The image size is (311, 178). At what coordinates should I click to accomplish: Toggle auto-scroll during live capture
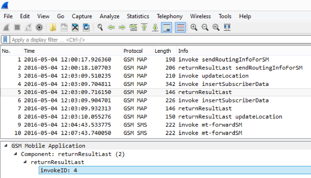point(166,28)
